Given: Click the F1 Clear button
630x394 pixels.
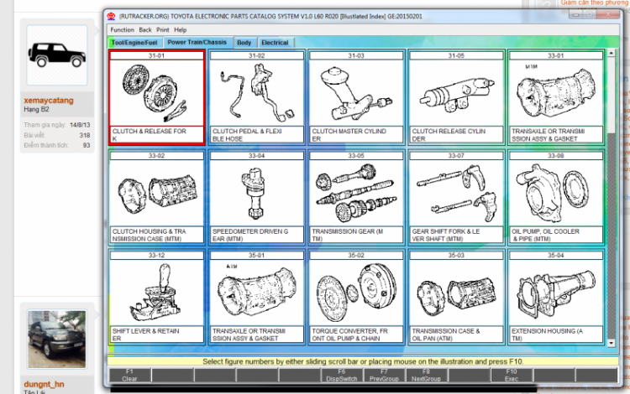Looking at the screenshot, I should (129, 376).
